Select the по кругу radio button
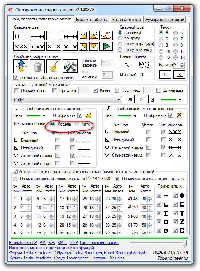This screenshot has width=200, height=271. (120, 38)
